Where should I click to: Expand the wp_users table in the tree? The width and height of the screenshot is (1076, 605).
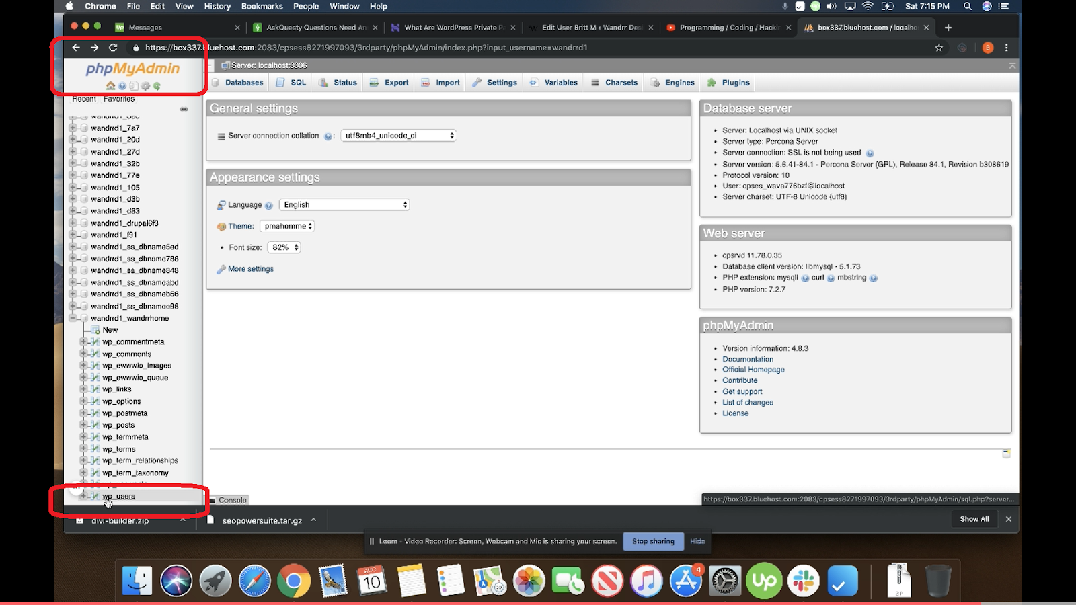[x=83, y=496]
